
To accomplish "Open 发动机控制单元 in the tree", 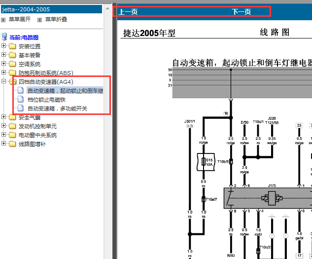I will pyautogui.click(x=37, y=126).
